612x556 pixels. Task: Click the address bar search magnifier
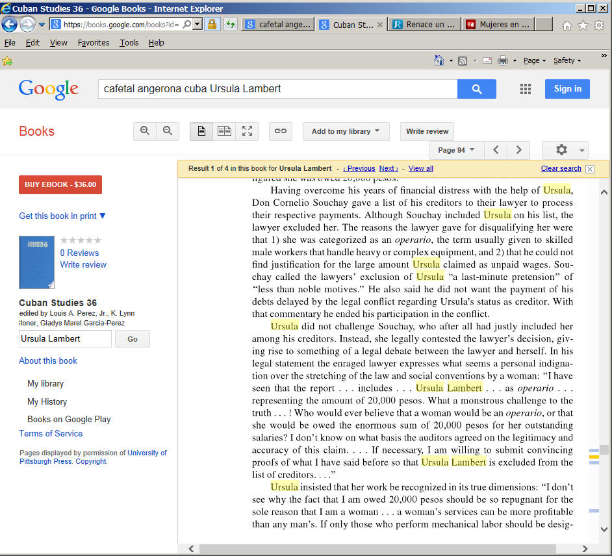coord(187,25)
